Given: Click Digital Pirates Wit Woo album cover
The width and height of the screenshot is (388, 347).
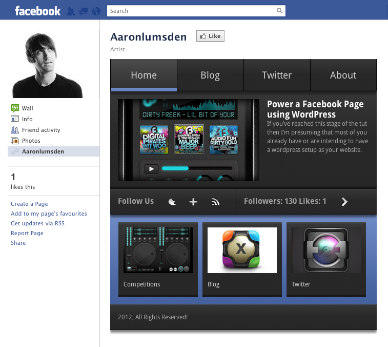Looking at the screenshot, I should coord(154,140).
